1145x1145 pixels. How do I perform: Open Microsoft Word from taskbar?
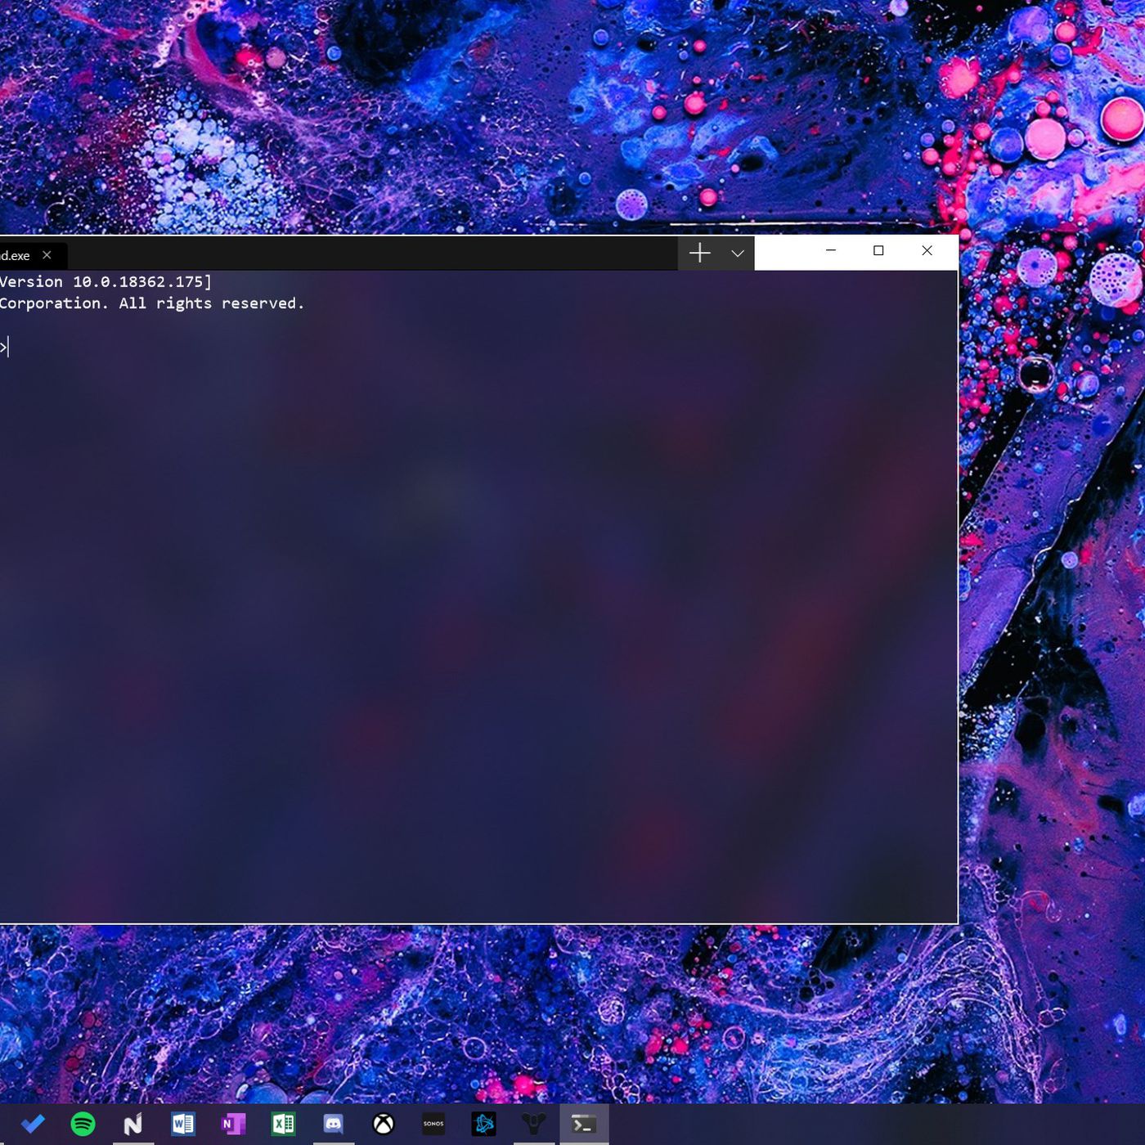click(183, 1124)
